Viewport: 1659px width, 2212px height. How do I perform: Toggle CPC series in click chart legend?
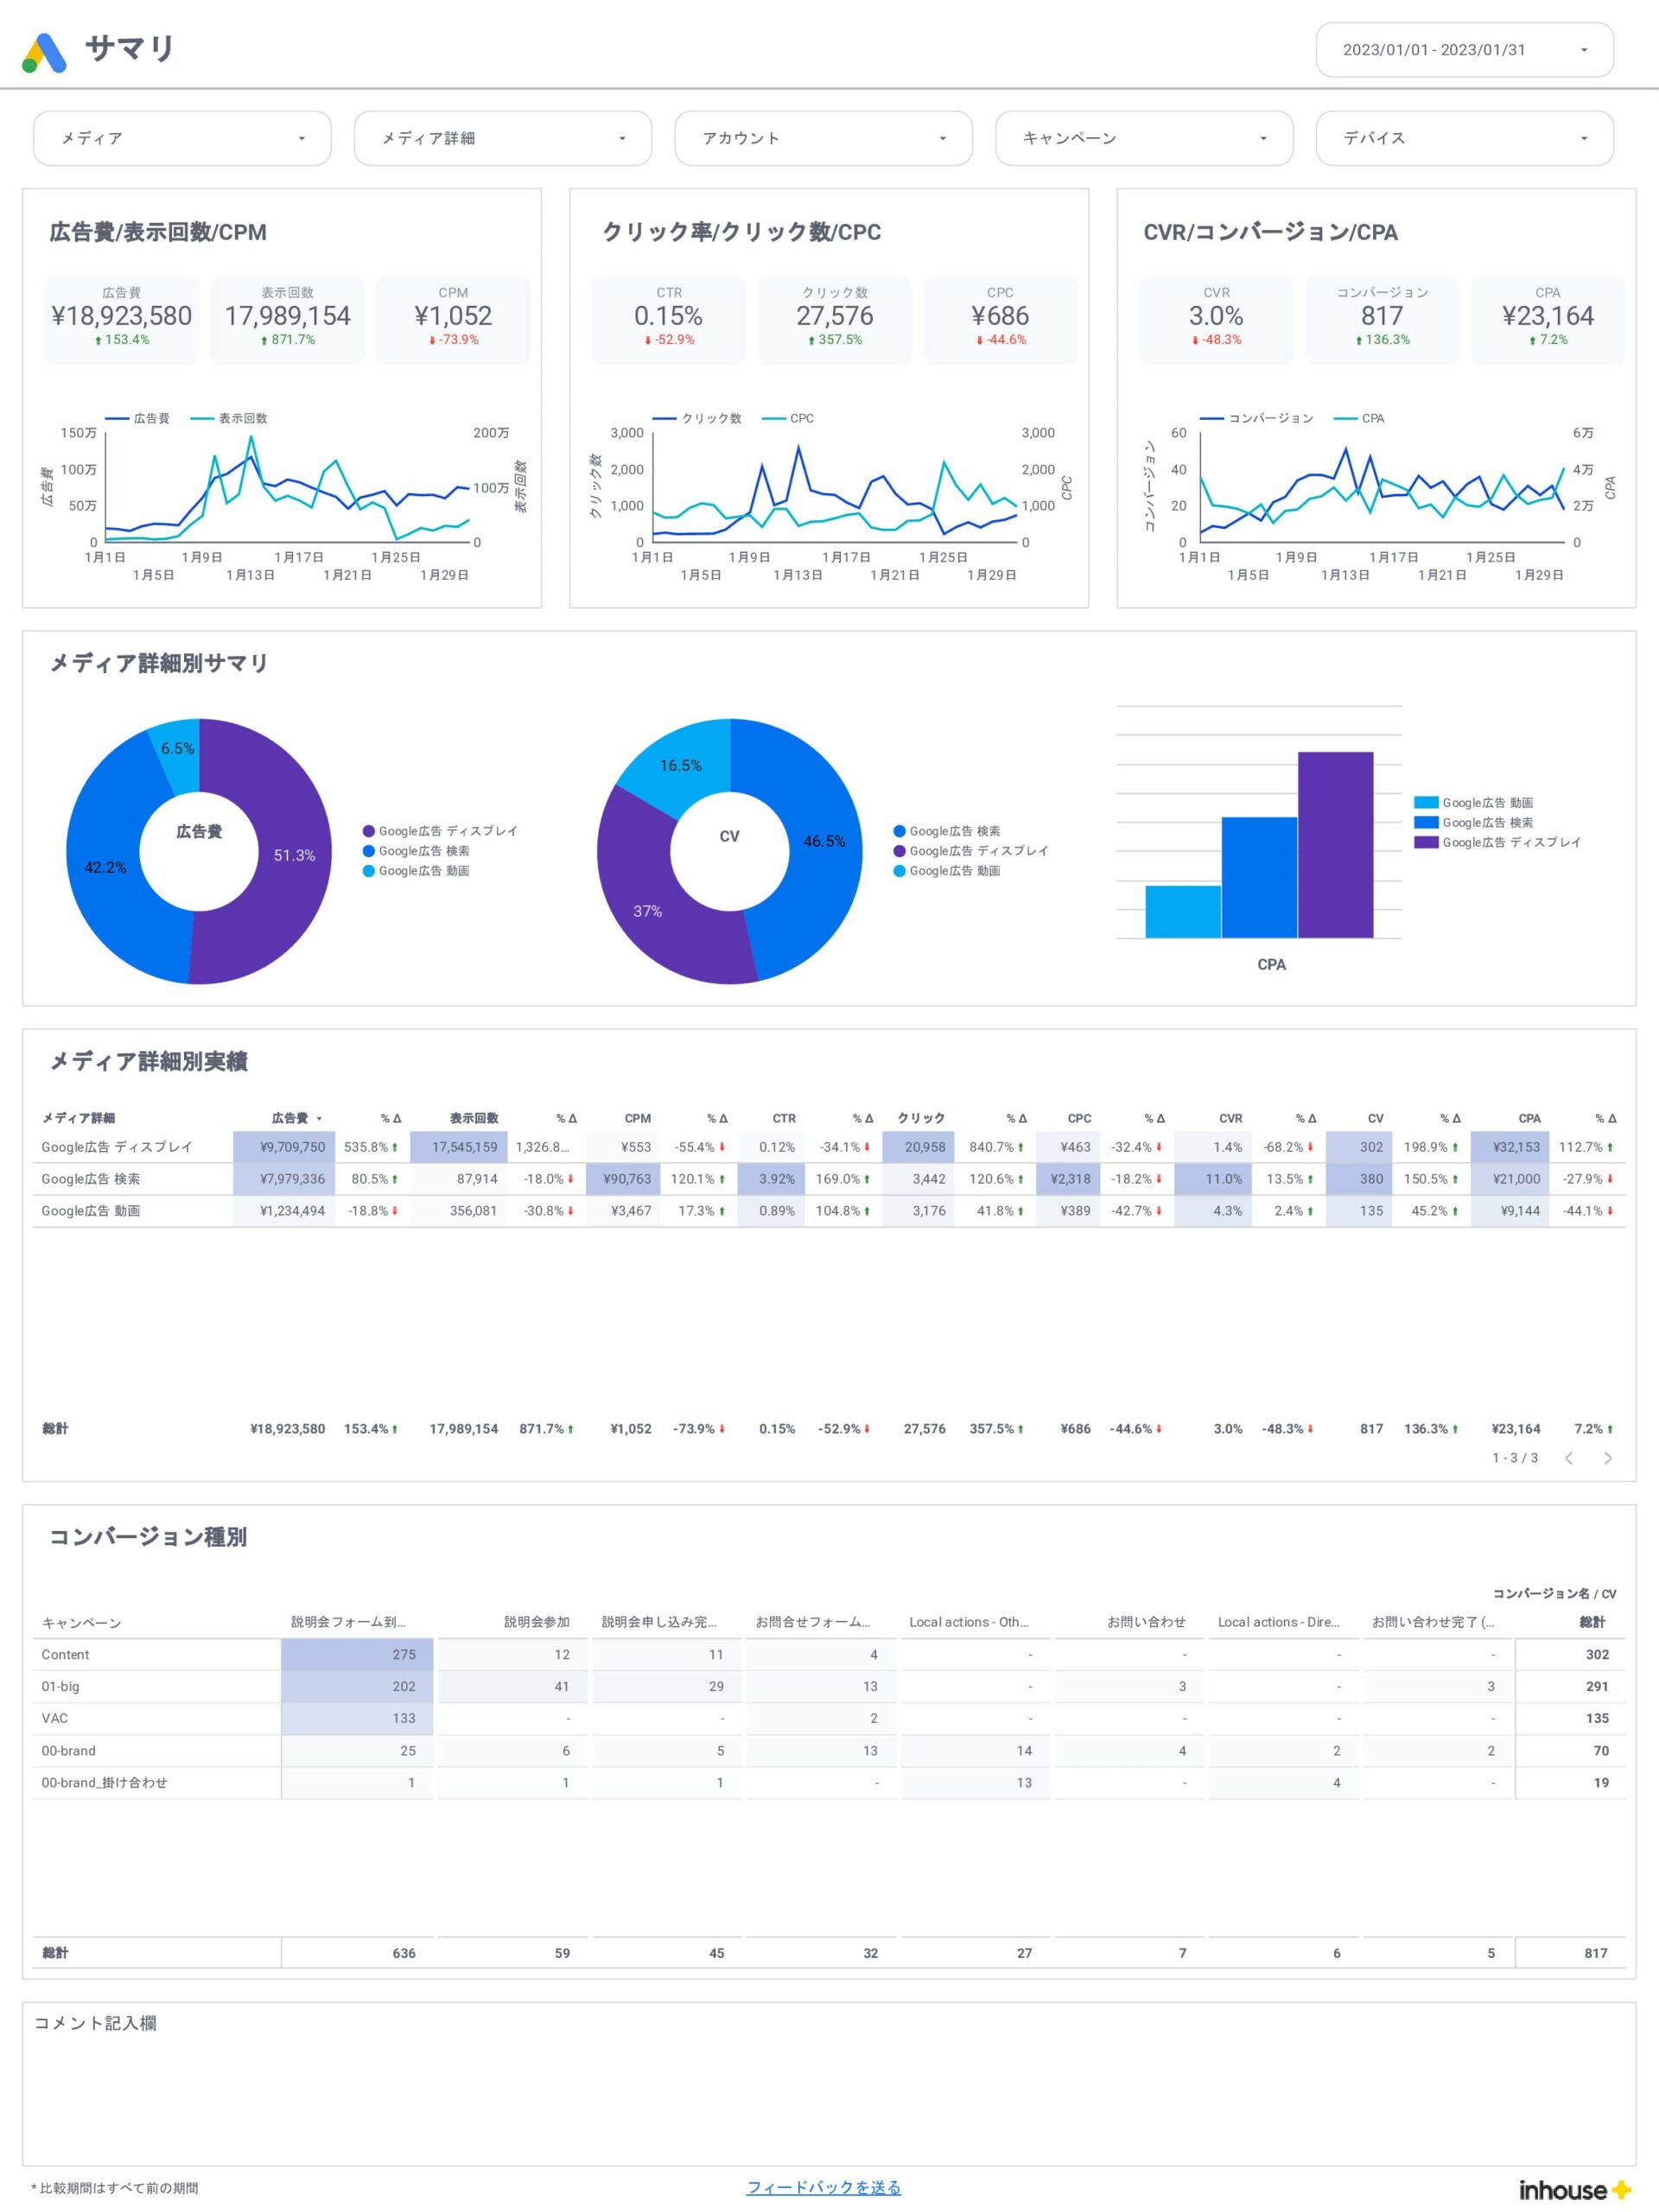click(x=788, y=418)
